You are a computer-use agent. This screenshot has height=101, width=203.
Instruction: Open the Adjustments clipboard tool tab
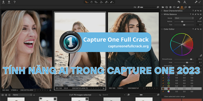pos(170,7)
